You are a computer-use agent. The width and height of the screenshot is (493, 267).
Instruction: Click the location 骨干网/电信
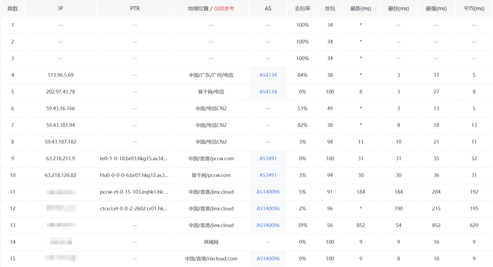click(x=211, y=92)
